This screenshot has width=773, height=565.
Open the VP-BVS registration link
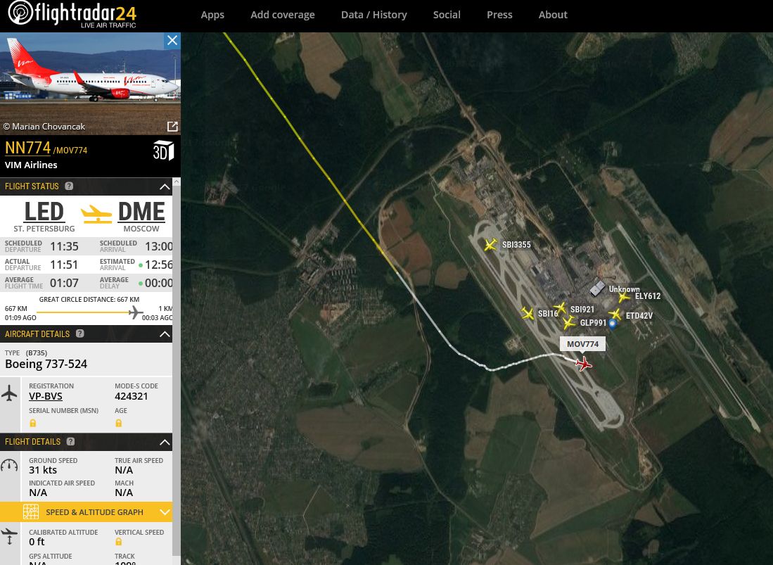coord(45,396)
